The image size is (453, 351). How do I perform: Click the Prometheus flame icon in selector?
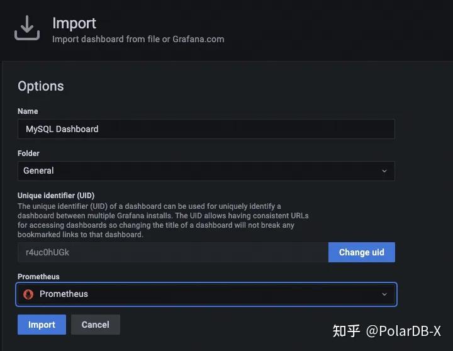point(28,294)
